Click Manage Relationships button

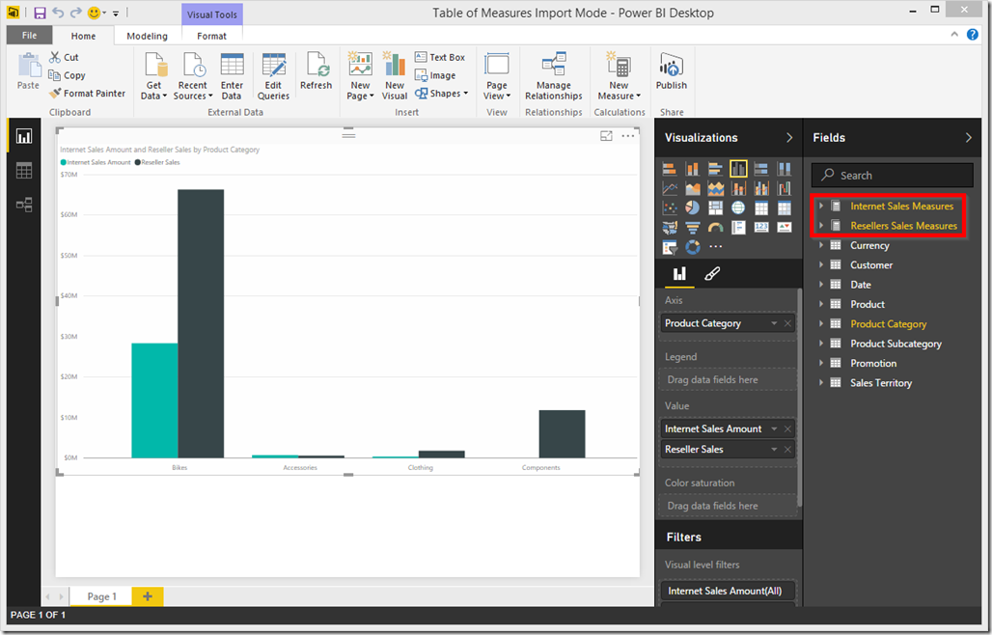click(x=554, y=76)
